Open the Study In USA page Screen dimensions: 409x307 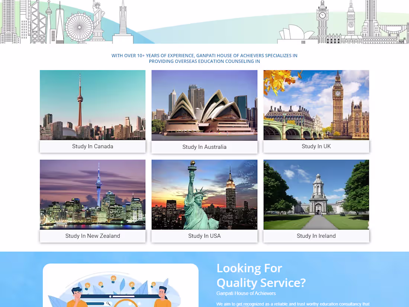pos(204,236)
